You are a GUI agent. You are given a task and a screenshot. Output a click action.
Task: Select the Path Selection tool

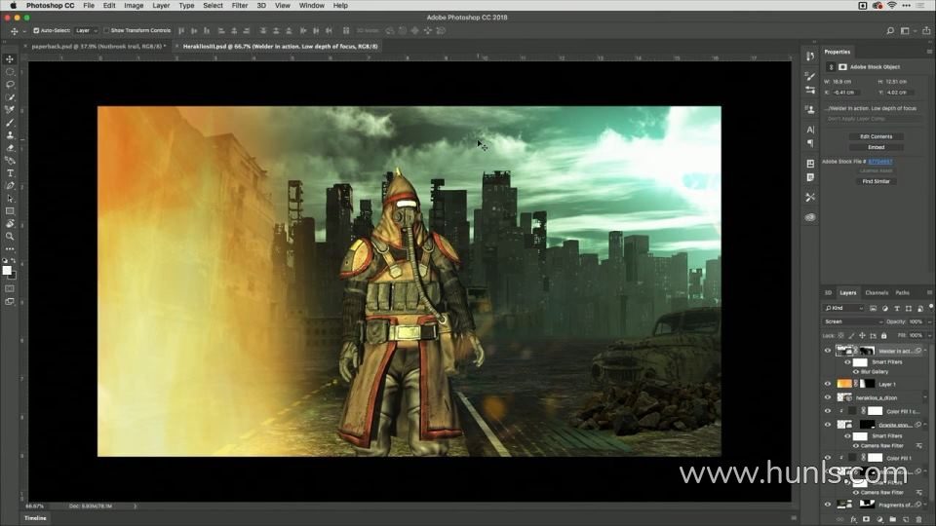coord(10,199)
